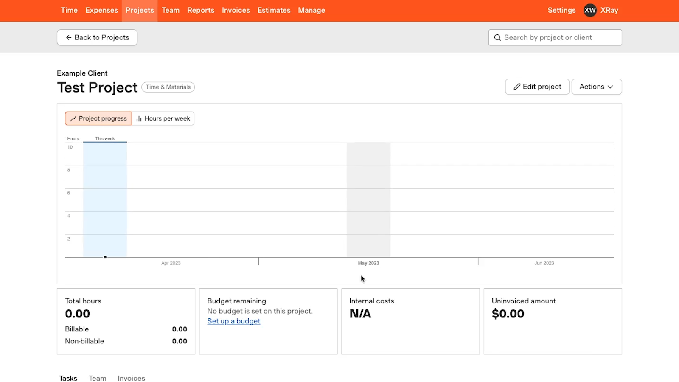Click the Jun 2023 axis label
679x382 pixels.
click(544, 263)
